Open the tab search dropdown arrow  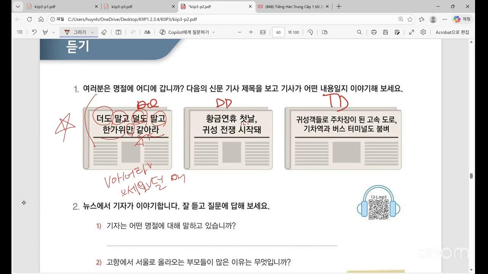click(18, 6)
